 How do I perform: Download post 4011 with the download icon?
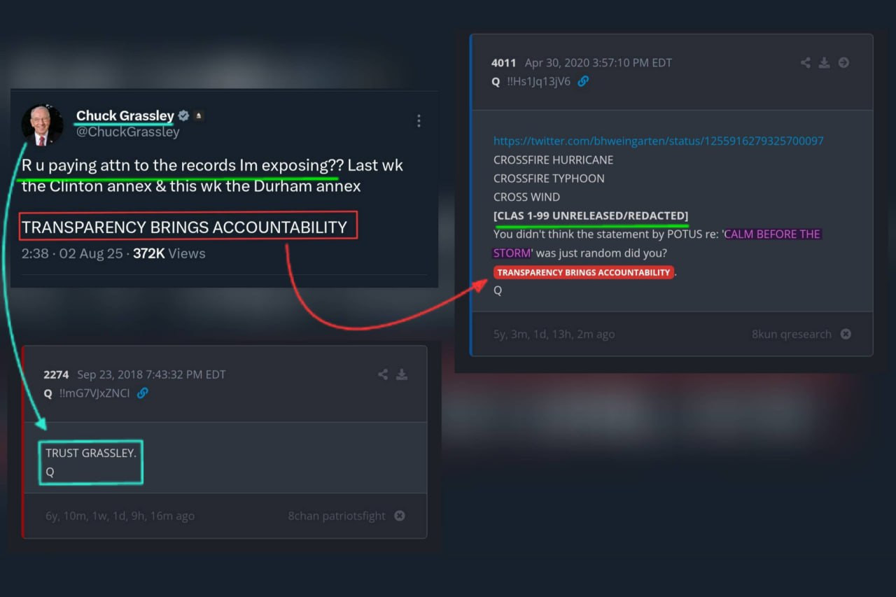tap(825, 63)
